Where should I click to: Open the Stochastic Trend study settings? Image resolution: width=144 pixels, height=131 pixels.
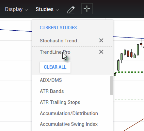point(60,41)
